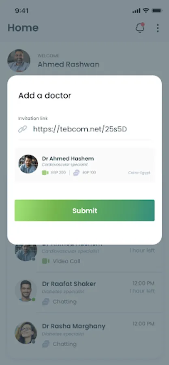Click the Video Call camera icon

(46, 261)
